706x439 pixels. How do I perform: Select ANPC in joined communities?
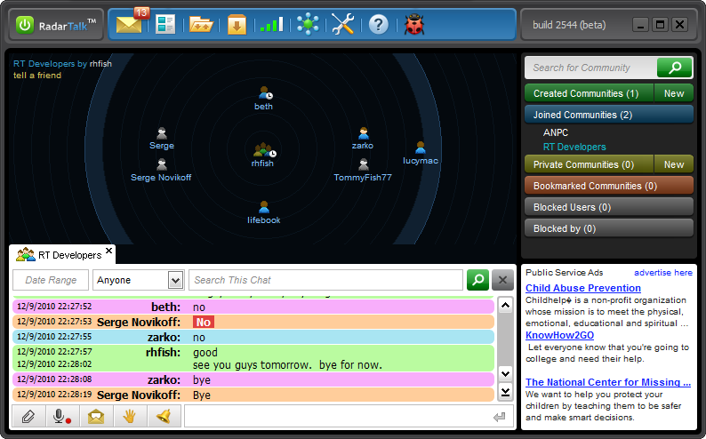click(556, 132)
